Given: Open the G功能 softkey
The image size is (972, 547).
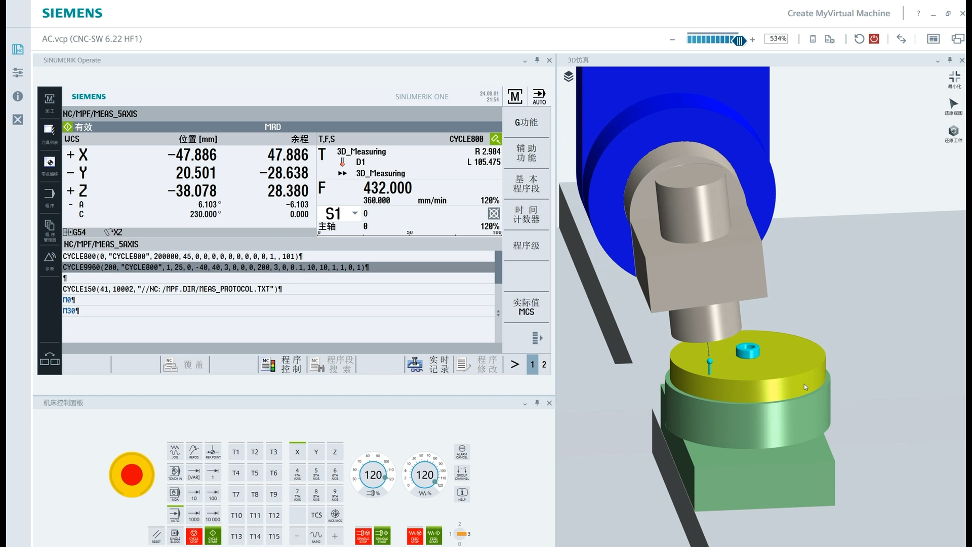Looking at the screenshot, I should pyautogui.click(x=526, y=123).
